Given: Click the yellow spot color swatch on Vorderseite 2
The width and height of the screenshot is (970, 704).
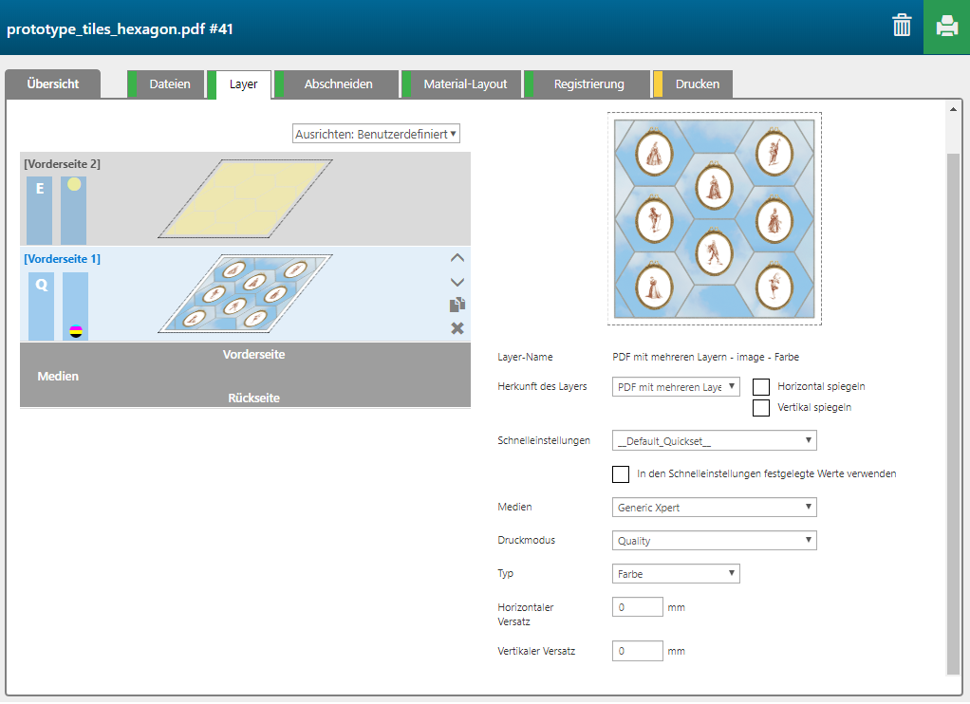Looking at the screenshot, I should coord(74,184).
